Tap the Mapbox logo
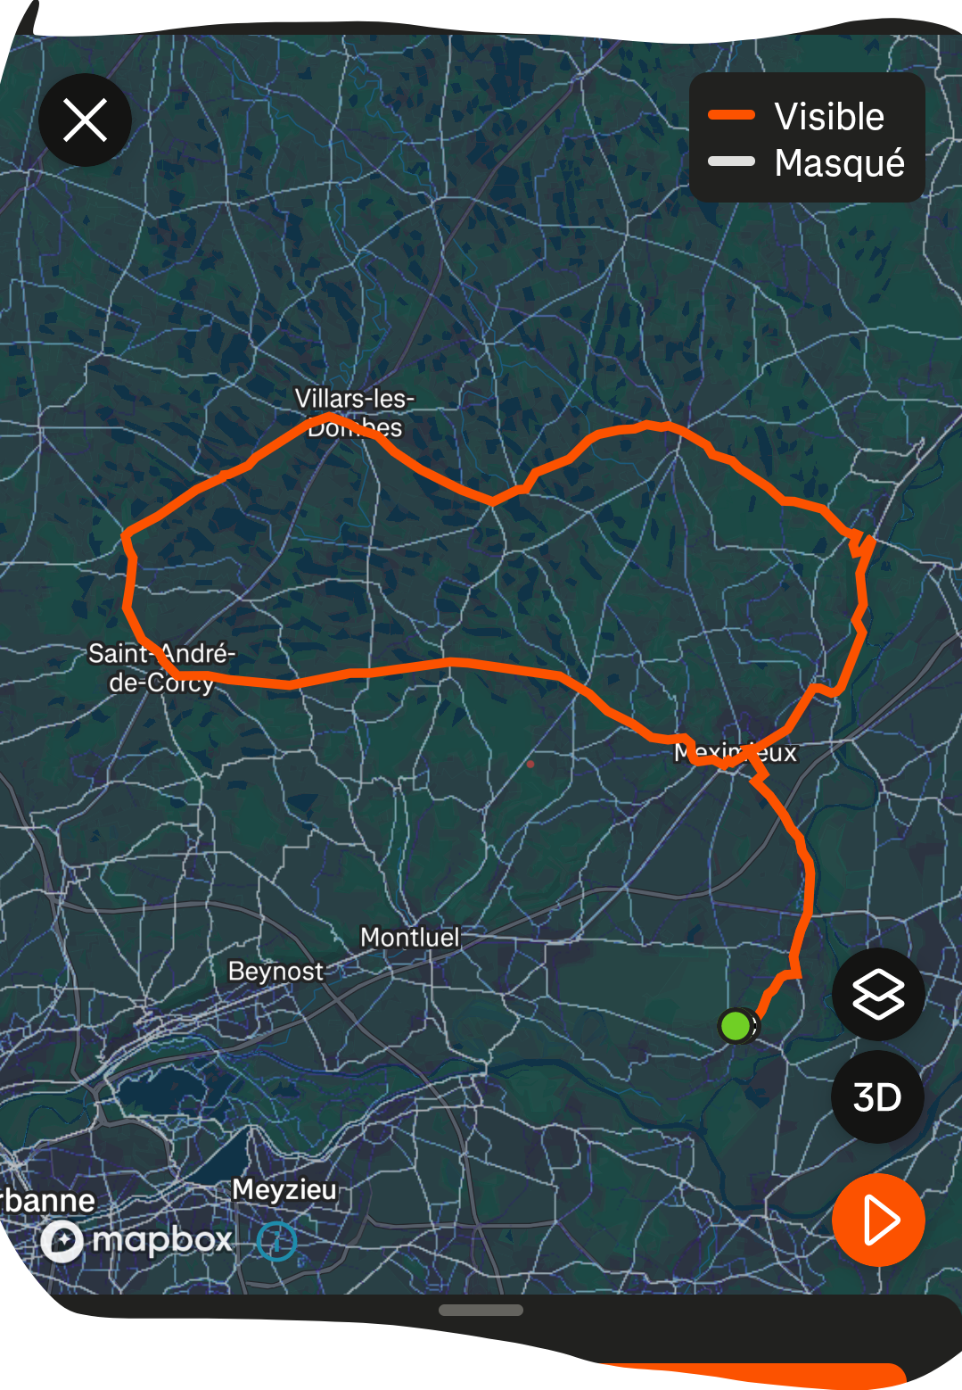Screen dimensions: 962x1390 (136, 1240)
